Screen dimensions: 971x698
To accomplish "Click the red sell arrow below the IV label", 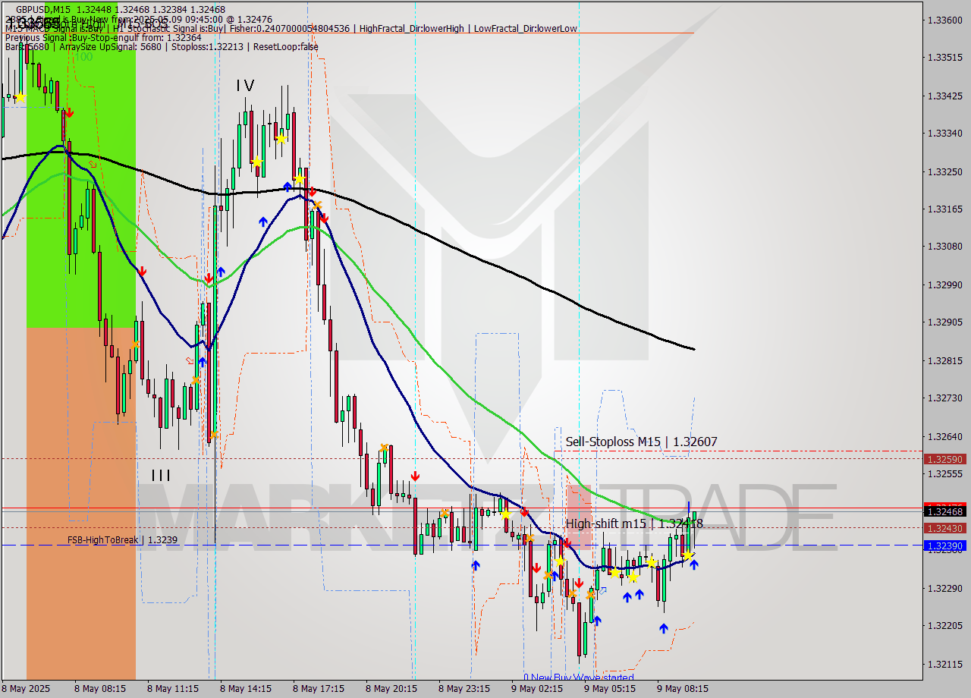I will 313,191.
